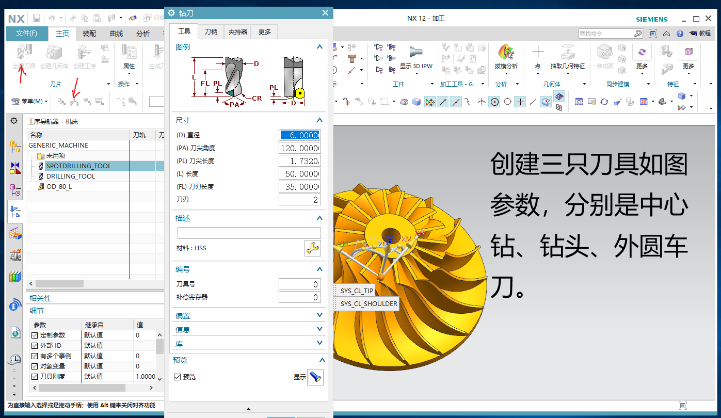Click the flashlight display icon in the preview section
This screenshot has height=418, width=721.
(315, 377)
